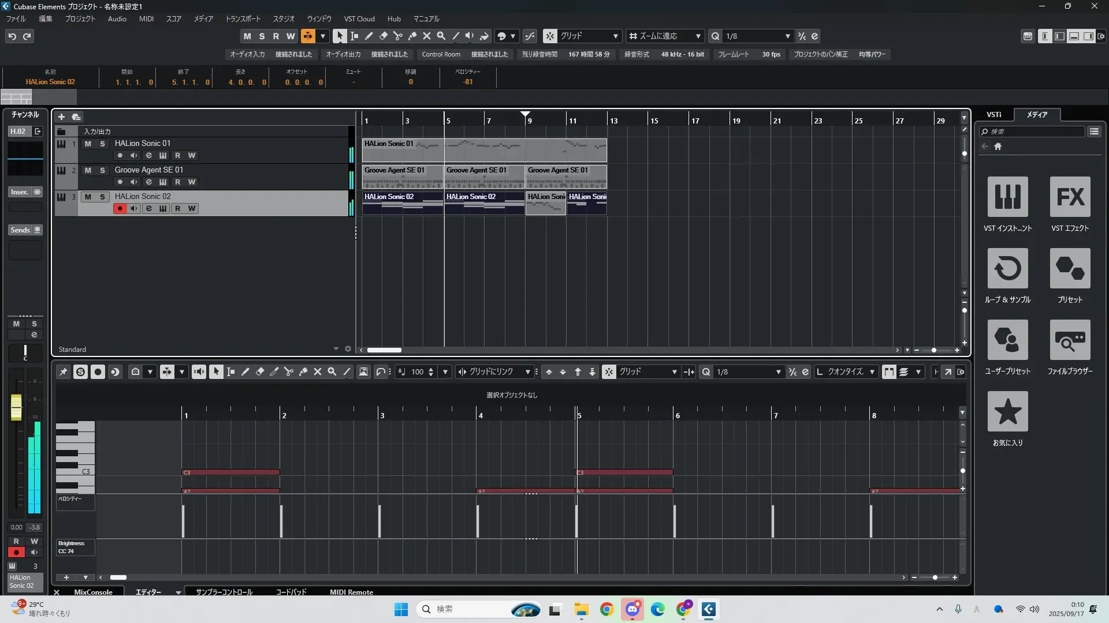Open VST Effects in the media panel
The width and height of the screenshot is (1109, 623).
pyautogui.click(x=1070, y=197)
